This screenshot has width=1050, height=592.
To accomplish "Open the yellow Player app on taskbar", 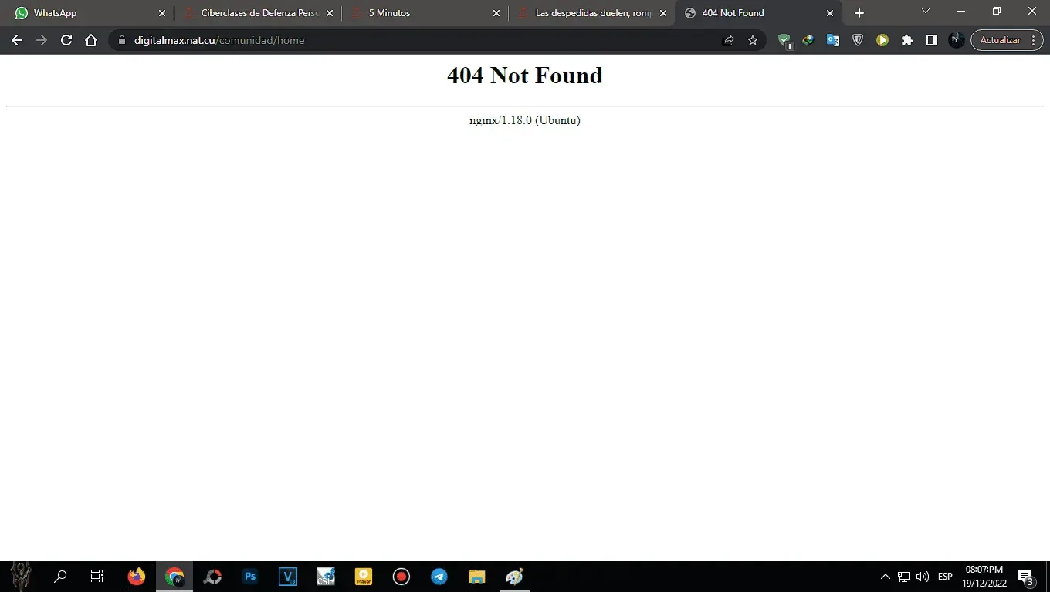I will [364, 577].
